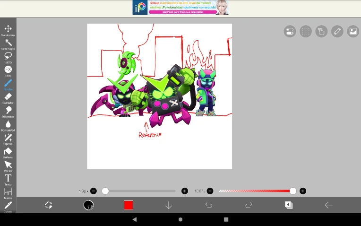This screenshot has height=226, width=361.
Task: Switch between brush and eraser
Action: [x=48, y=205]
